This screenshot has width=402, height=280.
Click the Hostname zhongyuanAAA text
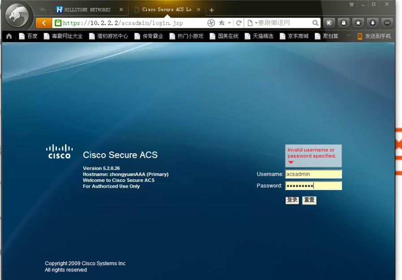[125, 174]
